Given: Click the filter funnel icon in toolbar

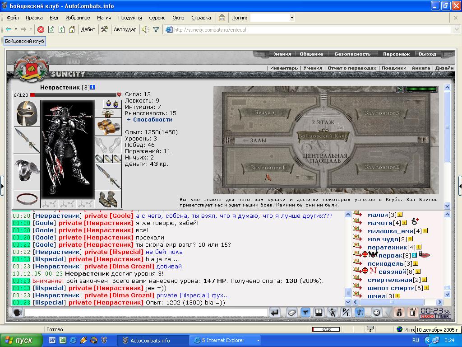Looking at the screenshot, I should 156,29.
